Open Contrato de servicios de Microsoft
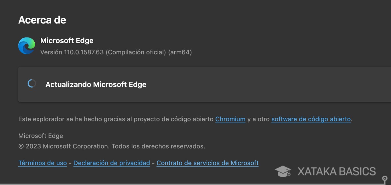391x185 pixels. 207,163
